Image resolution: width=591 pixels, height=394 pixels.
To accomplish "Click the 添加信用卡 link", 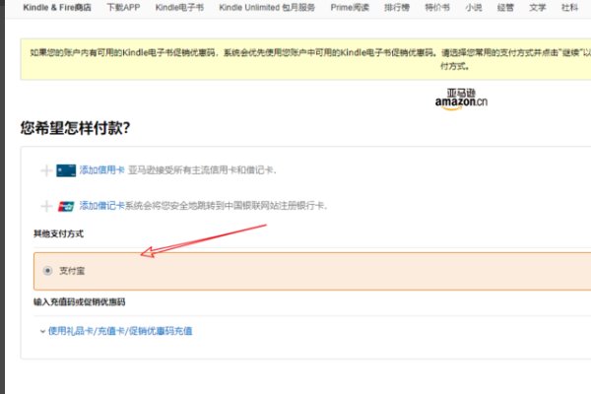I will point(101,170).
